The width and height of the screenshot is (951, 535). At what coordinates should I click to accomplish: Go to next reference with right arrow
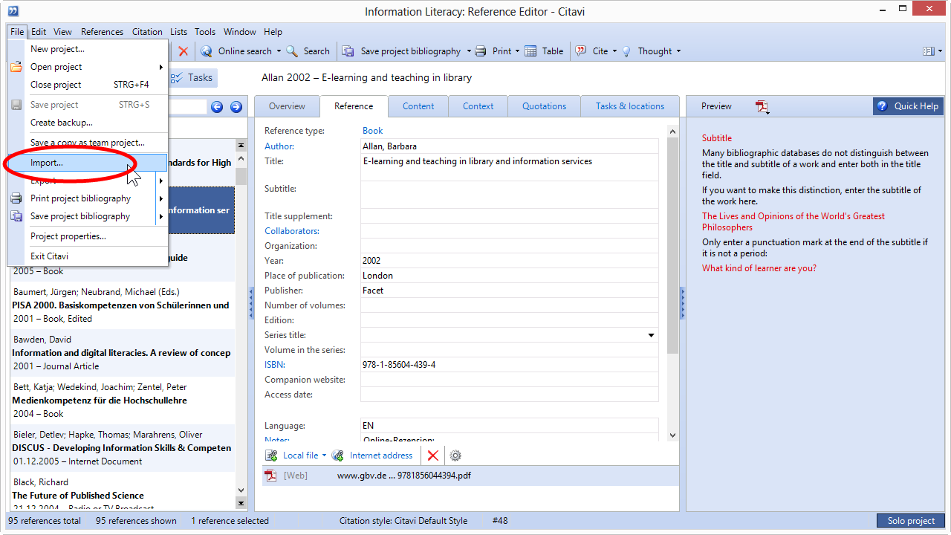236,107
